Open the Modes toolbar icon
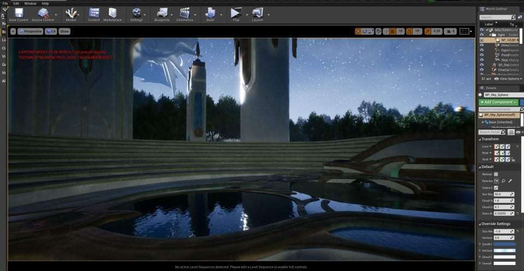 71,13
